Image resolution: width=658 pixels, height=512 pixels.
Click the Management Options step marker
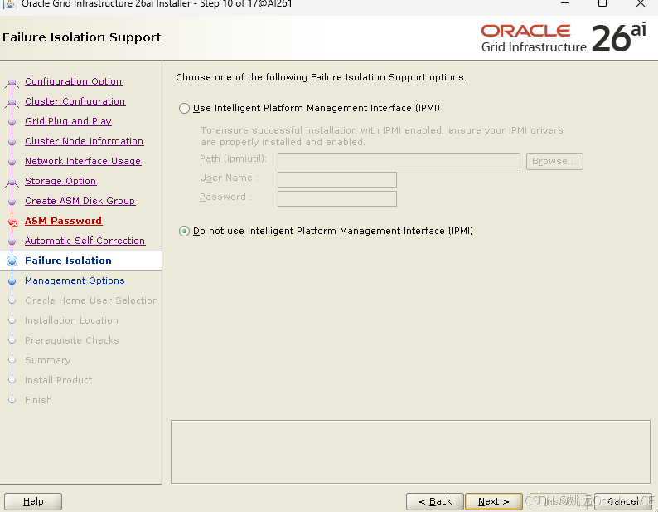12,280
